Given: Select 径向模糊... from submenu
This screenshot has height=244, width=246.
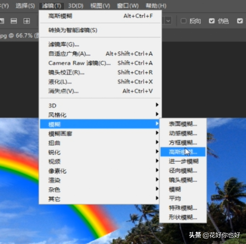Looking at the screenshot, I should pos(183,171).
